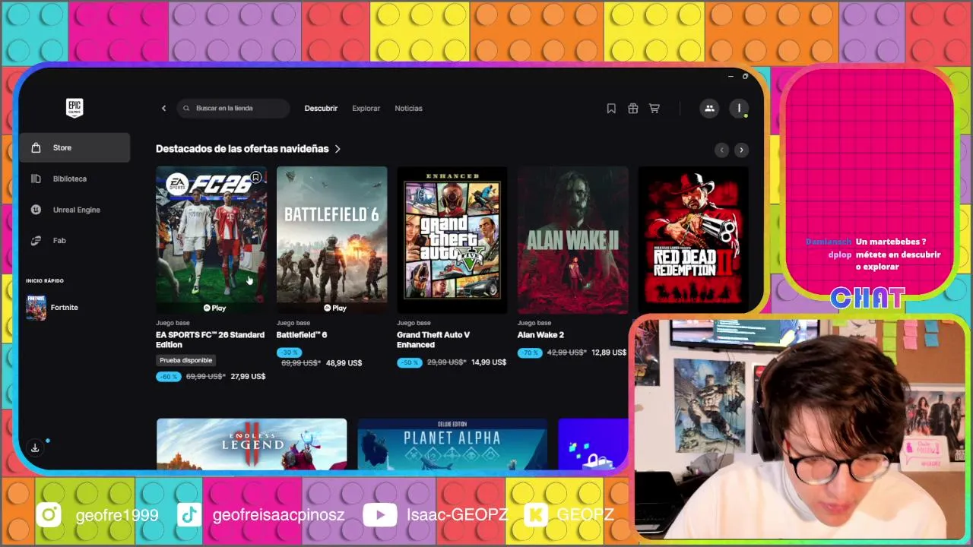The width and height of the screenshot is (973, 547).
Task: Open Unreal Engine in the sidebar
Action: click(x=74, y=210)
